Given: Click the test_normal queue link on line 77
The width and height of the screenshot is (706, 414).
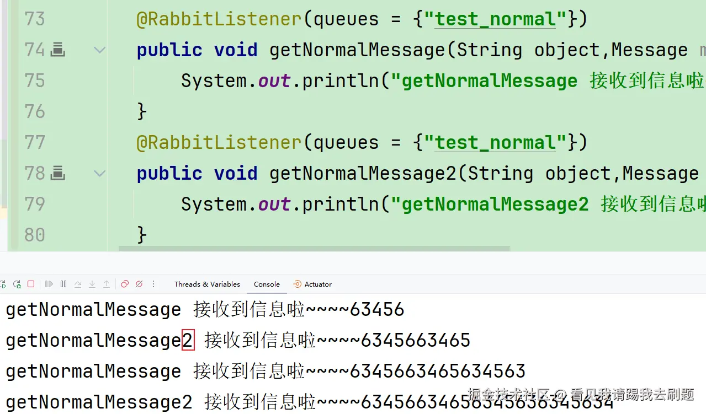Looking at the screenshot, I should pyautogui.click(x=495, y=143).
